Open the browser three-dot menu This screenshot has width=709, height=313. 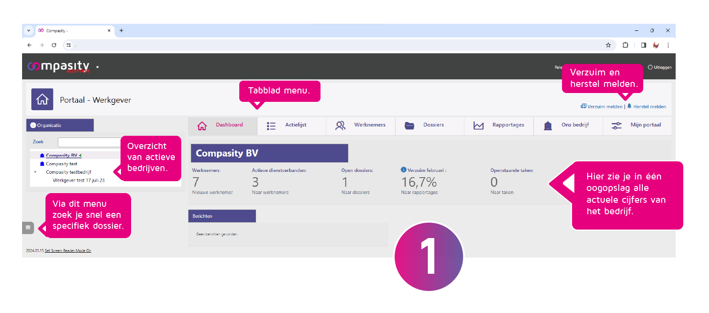[x=668, y=45]
